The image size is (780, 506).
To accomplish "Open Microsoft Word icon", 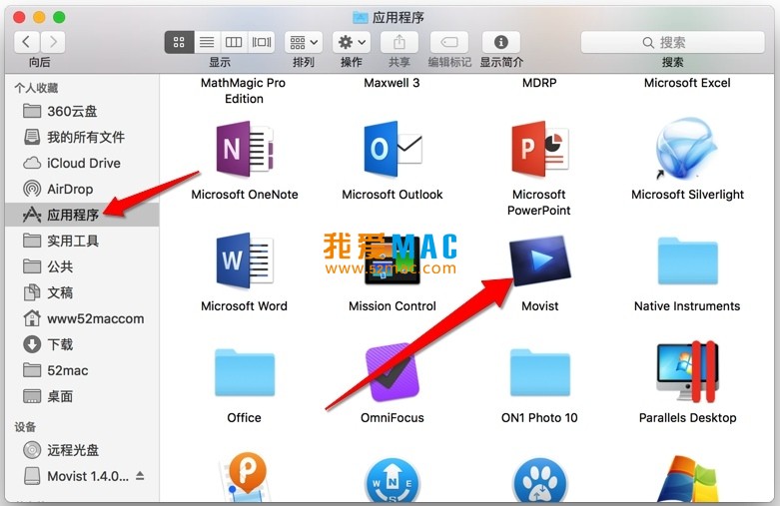I will [x=245, y=261].
